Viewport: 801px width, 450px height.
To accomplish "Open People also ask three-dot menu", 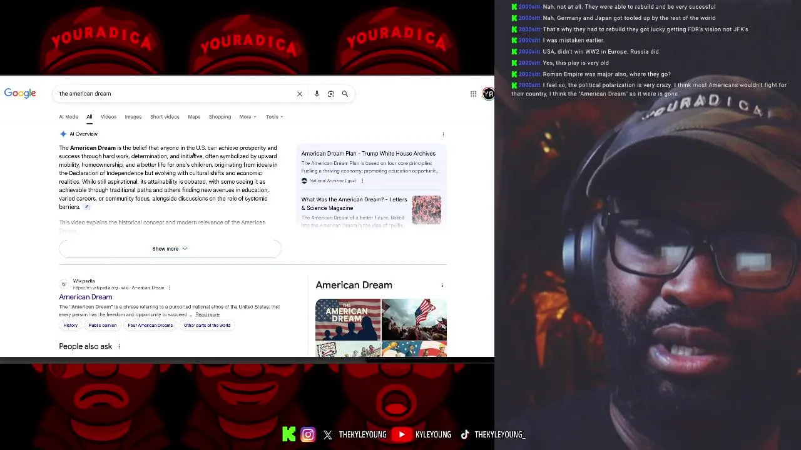I will [x=119, y=346].
